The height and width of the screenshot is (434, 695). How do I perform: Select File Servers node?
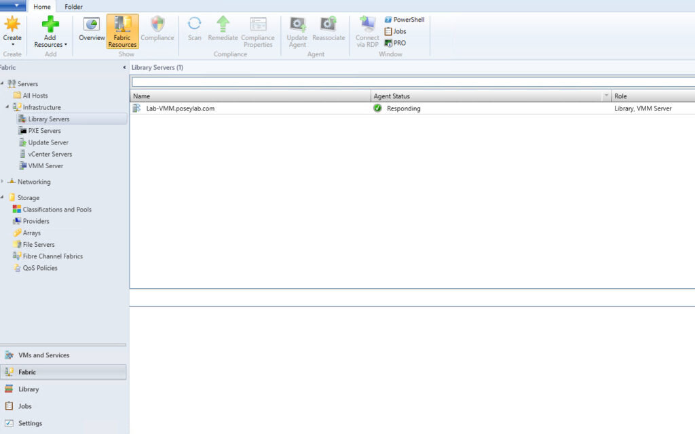(x=34, y=244)
